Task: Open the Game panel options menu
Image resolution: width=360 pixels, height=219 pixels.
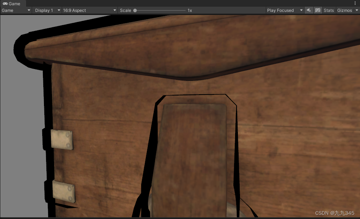Action: pyautogui.click(x=355, y=3)
